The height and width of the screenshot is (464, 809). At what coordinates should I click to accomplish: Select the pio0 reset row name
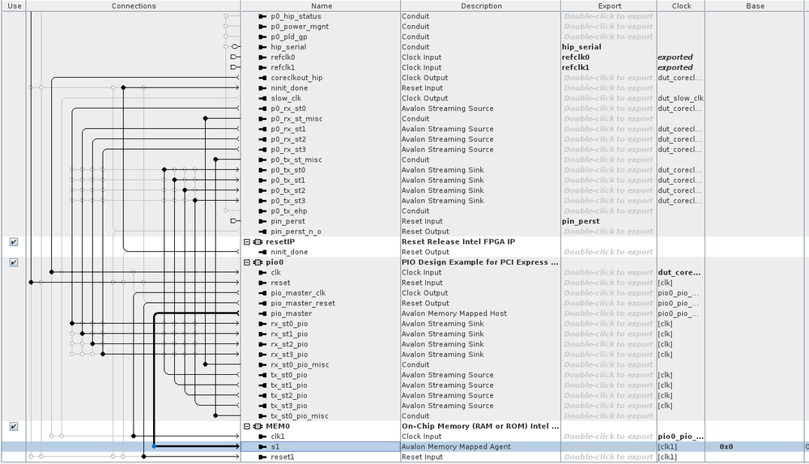click(280, 283)
